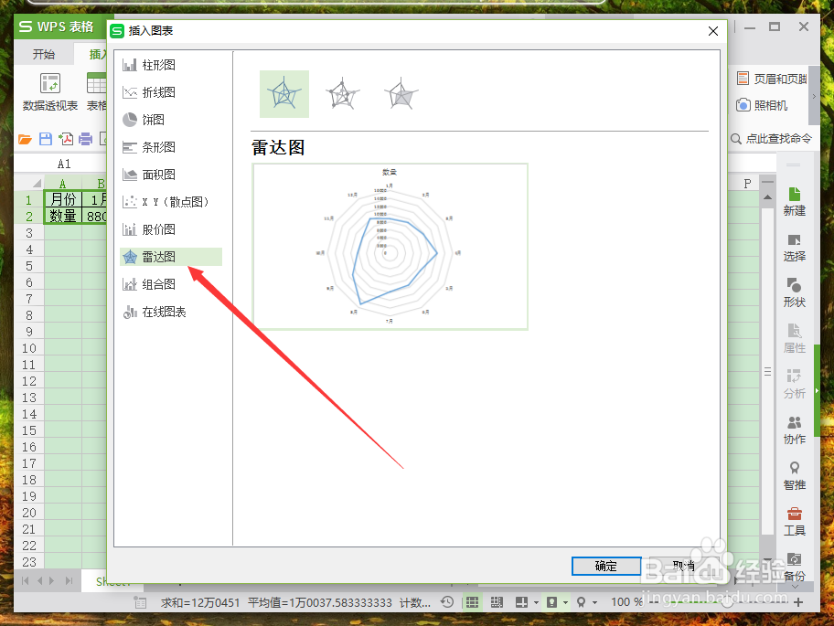The image size is (834, 626).
Task: Select the filled radar chart style thumbnail
Action: (x=401, y=92)
